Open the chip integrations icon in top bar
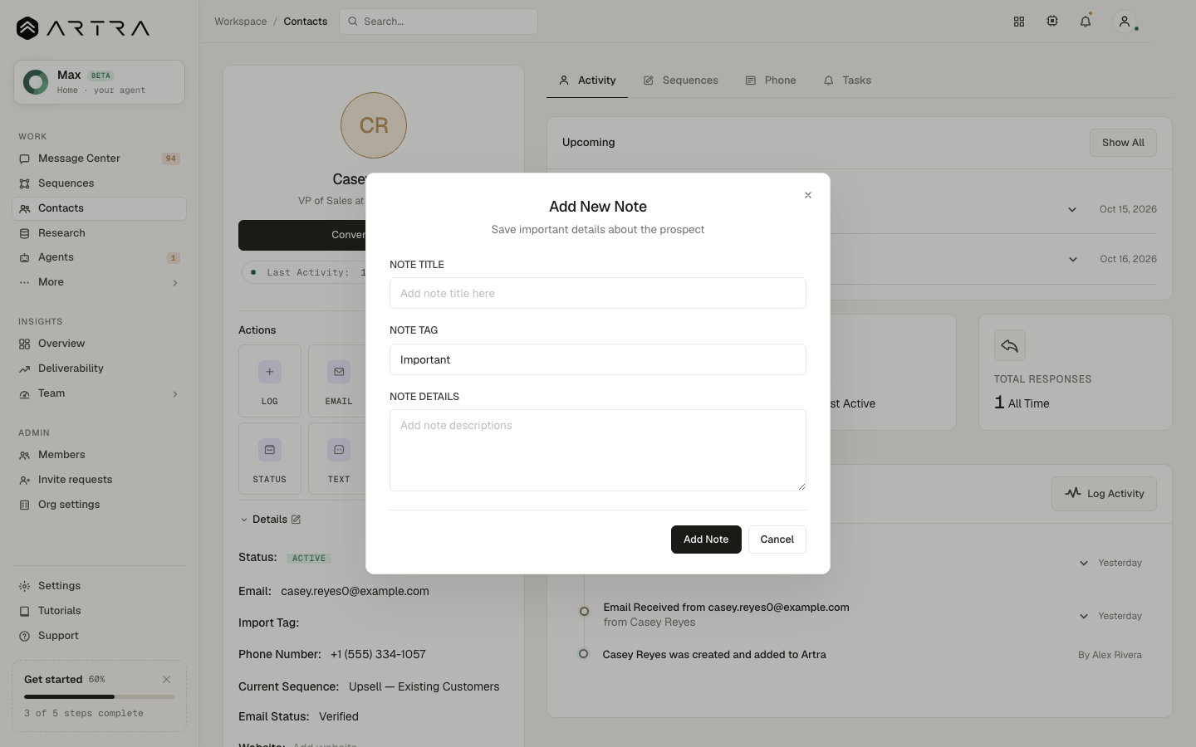The width and height of the screenshot is (1196, 747). click(x=1052, y=22)
